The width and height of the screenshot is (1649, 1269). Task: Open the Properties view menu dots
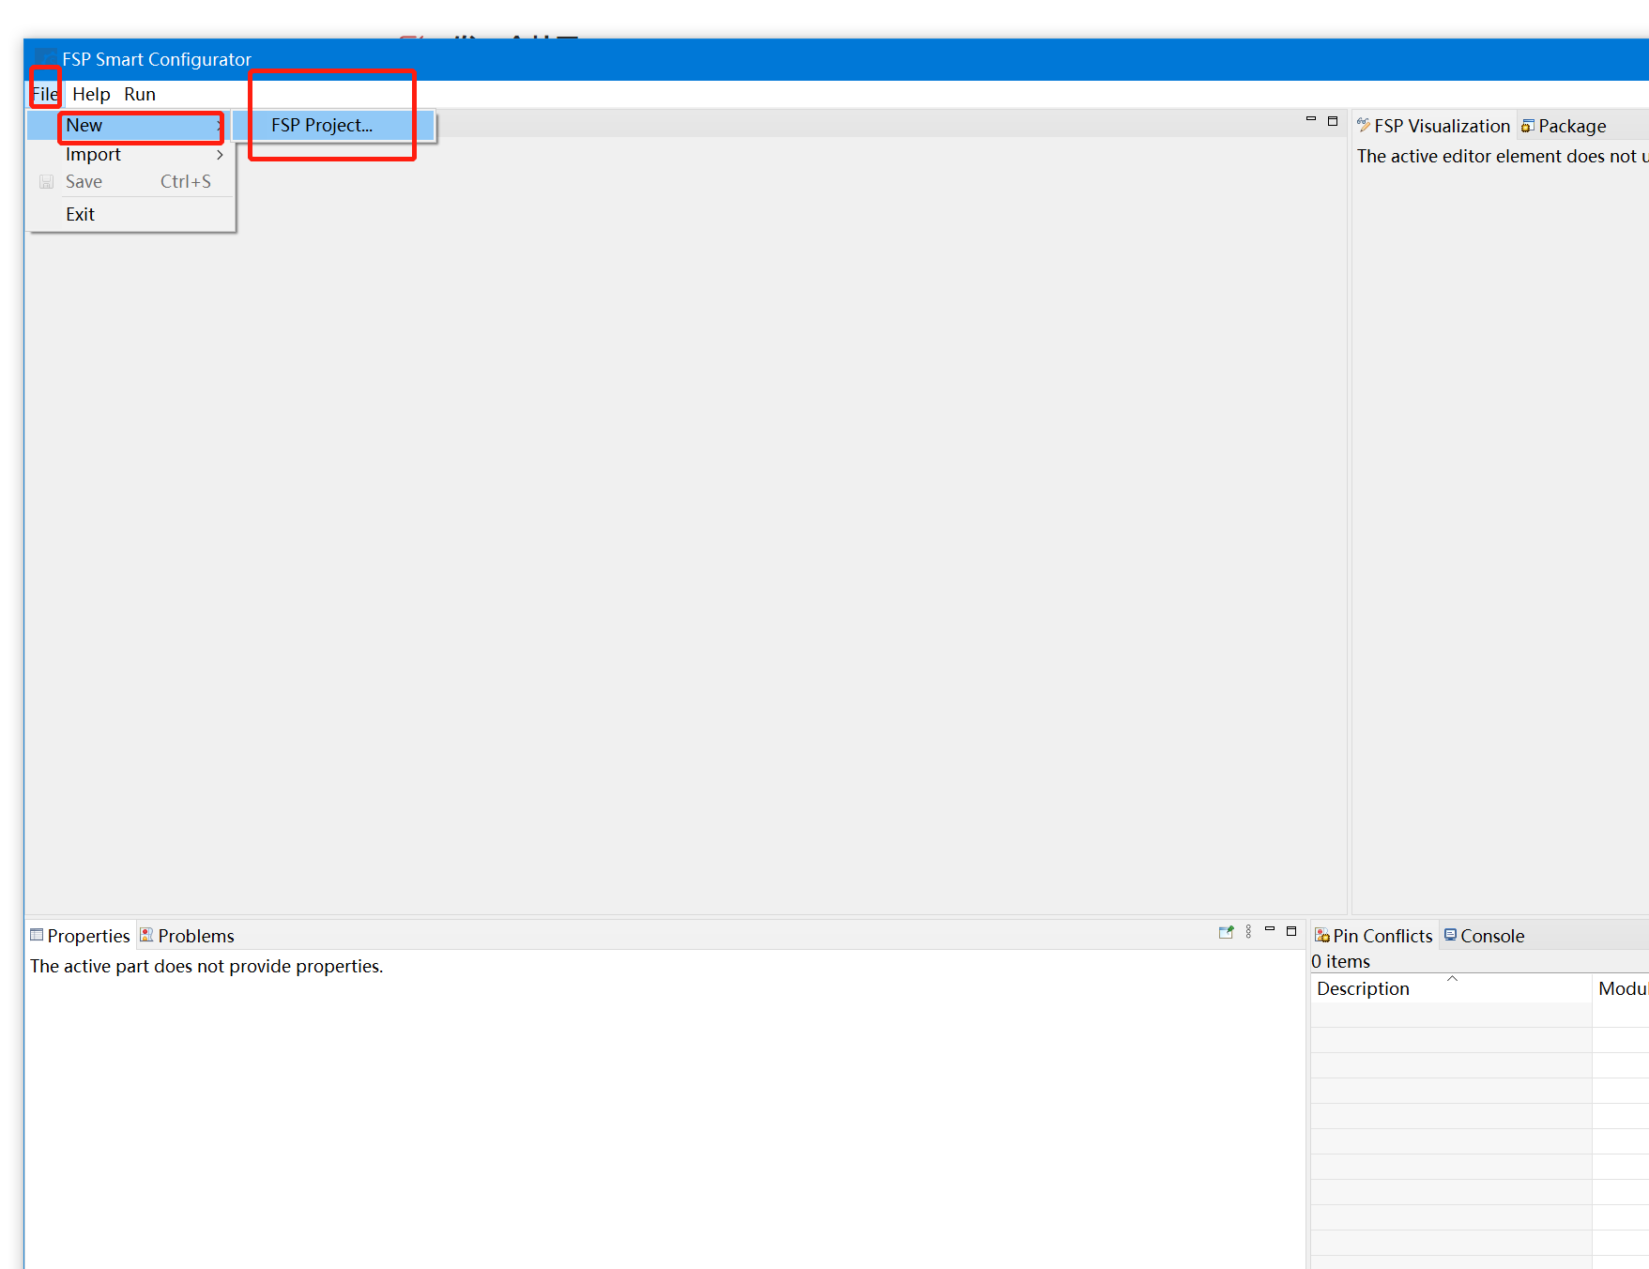tap(1248, 932)
